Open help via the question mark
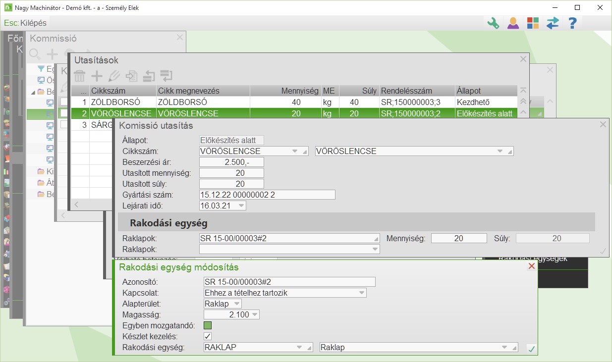612x362 pixels. pos(572,23)
